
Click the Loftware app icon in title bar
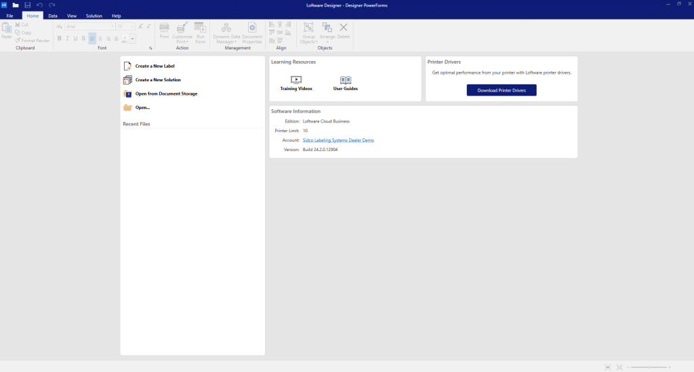pos(4,5)
